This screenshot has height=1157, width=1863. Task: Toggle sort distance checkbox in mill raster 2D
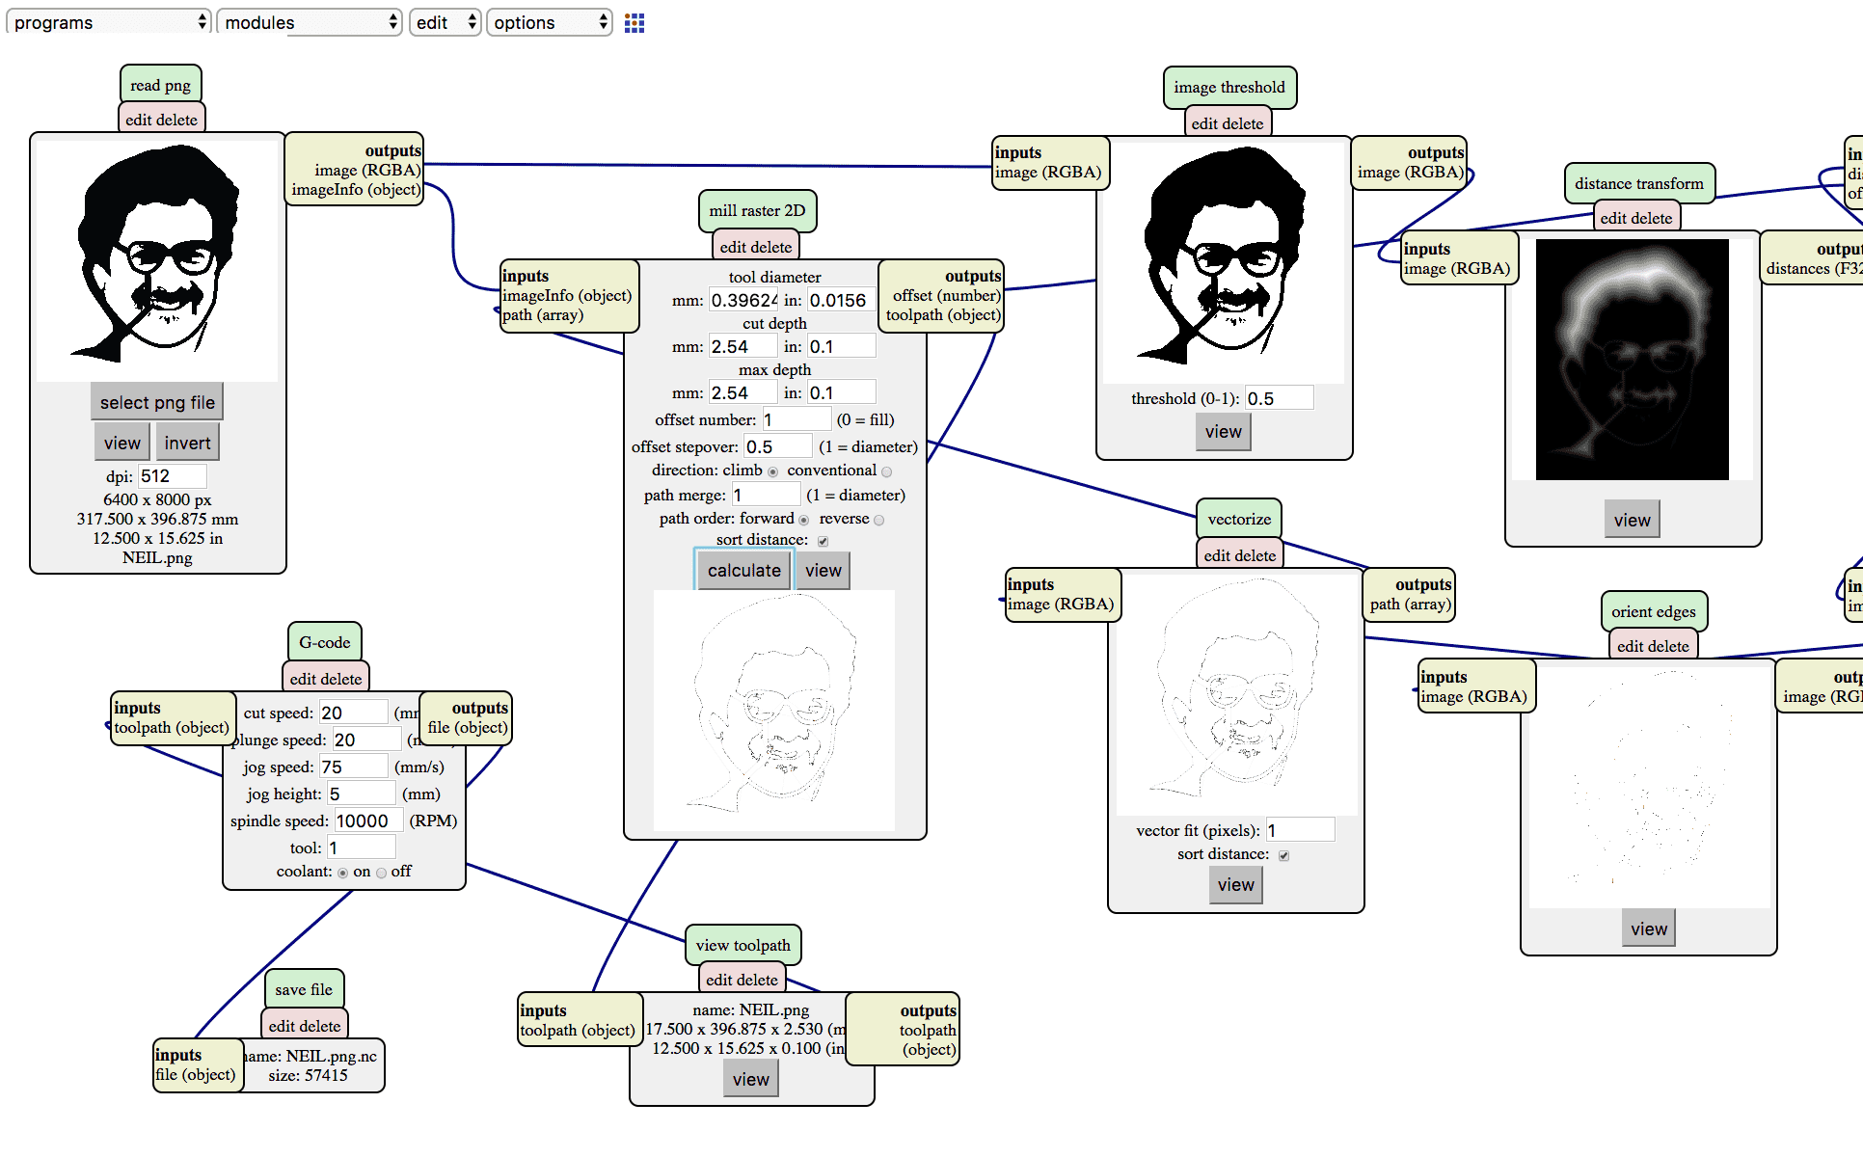(823, 541)
